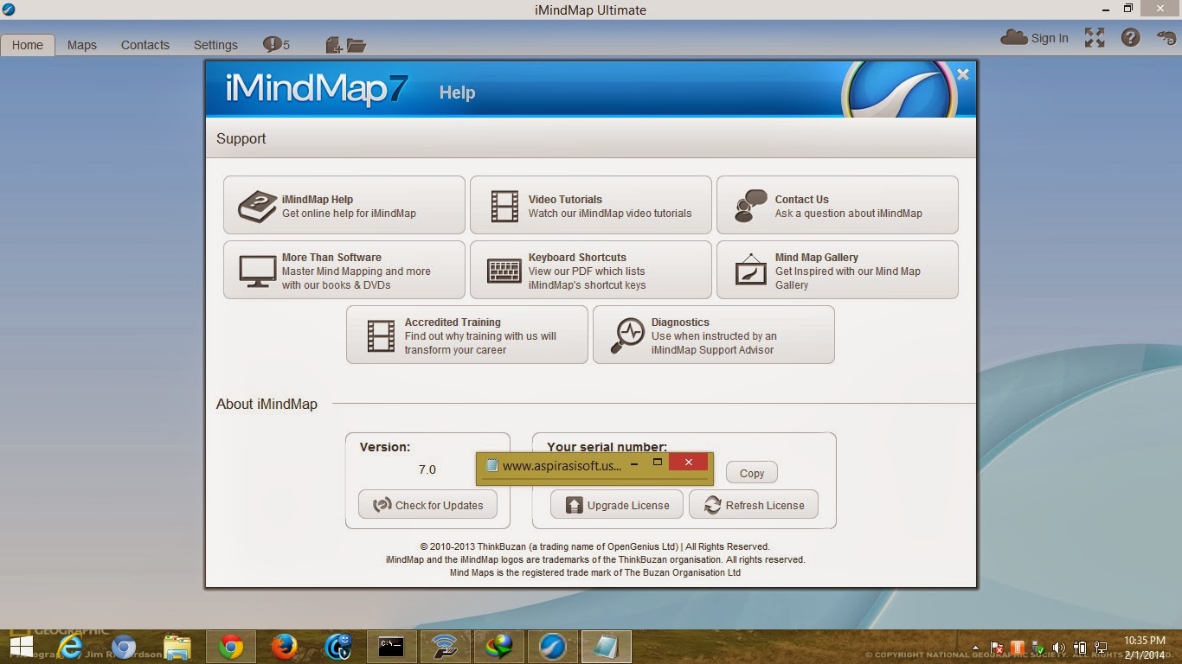Open help using the question mark icon

coord(1131,38)
